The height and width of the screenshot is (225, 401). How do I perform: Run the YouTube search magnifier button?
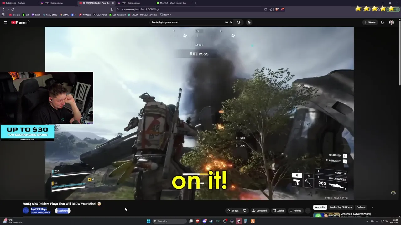coord(238,22)
